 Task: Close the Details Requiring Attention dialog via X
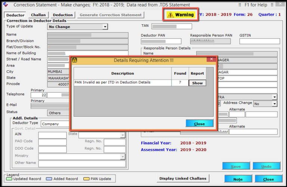coord(212,60)
